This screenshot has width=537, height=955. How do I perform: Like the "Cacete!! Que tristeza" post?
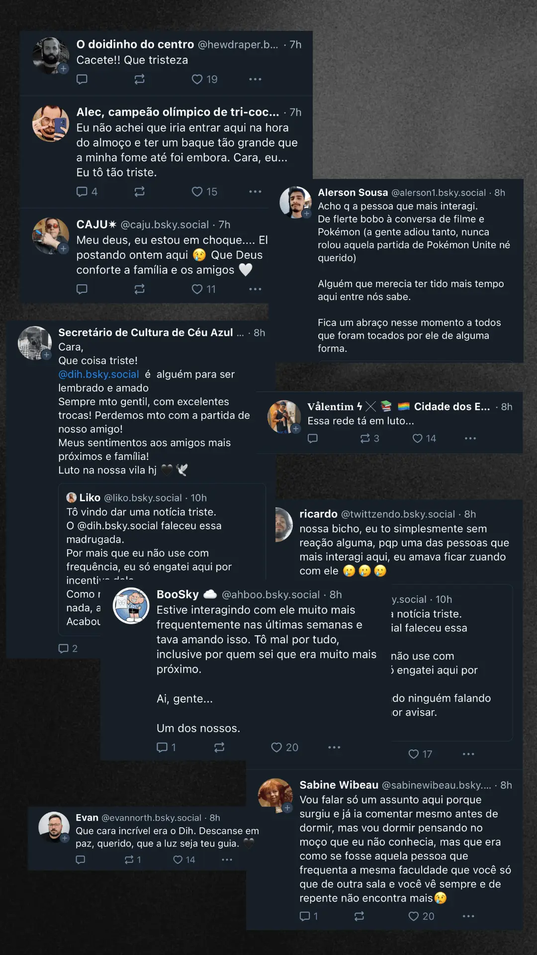point(204,79)
